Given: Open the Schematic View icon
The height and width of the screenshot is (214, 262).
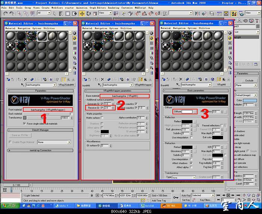Looking at the screenshot, I should click(x=226, y=13).
